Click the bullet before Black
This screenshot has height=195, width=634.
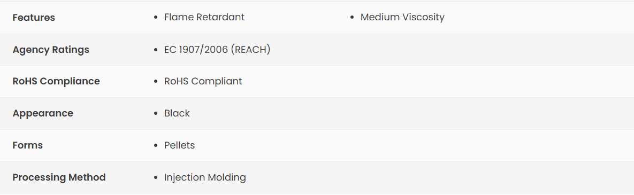[x=156, y=113]
